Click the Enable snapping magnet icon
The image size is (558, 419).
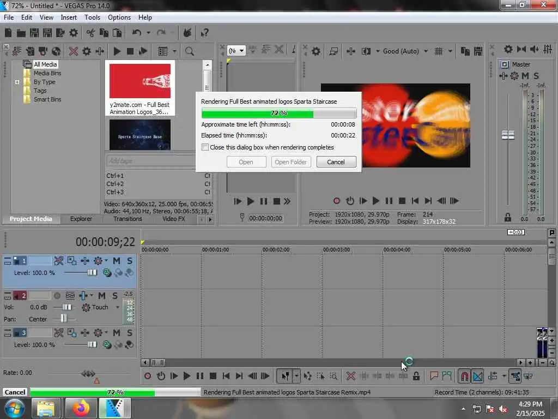464,376
